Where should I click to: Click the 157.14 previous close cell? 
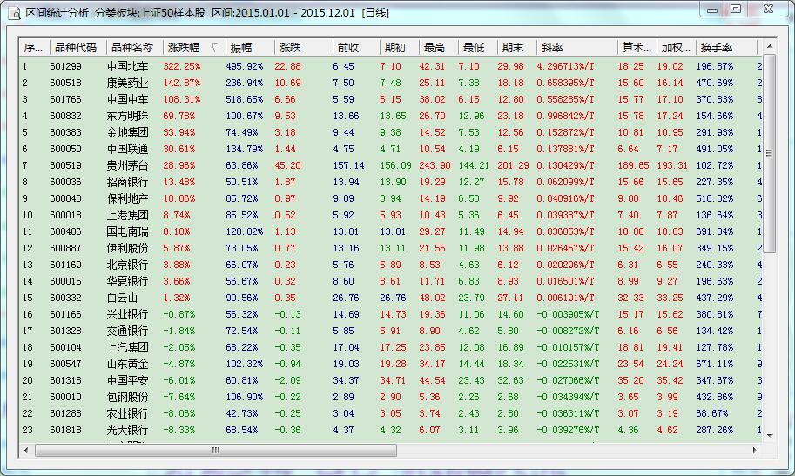pos(348,165)
